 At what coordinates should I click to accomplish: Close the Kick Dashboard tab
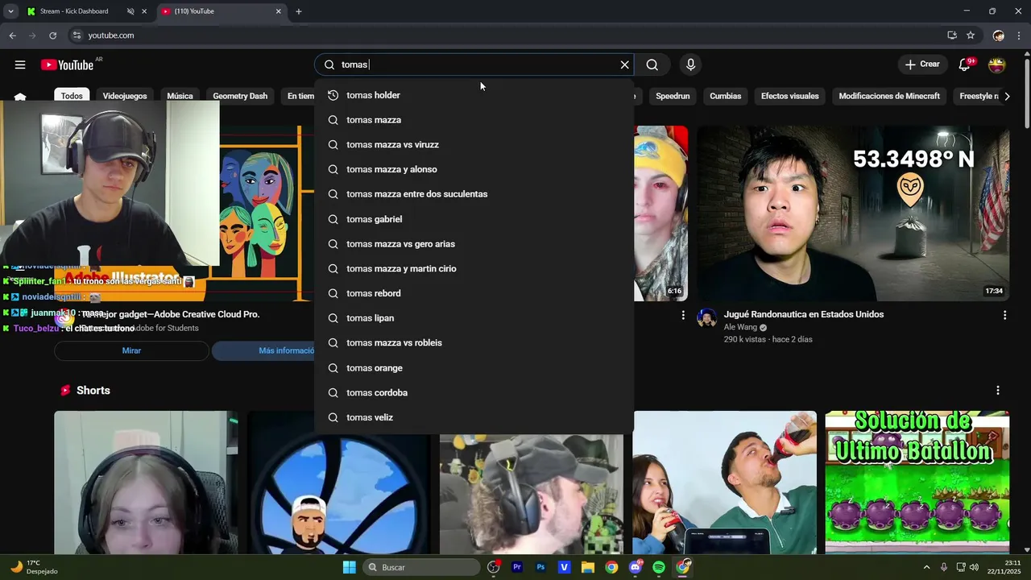point(144,11)
